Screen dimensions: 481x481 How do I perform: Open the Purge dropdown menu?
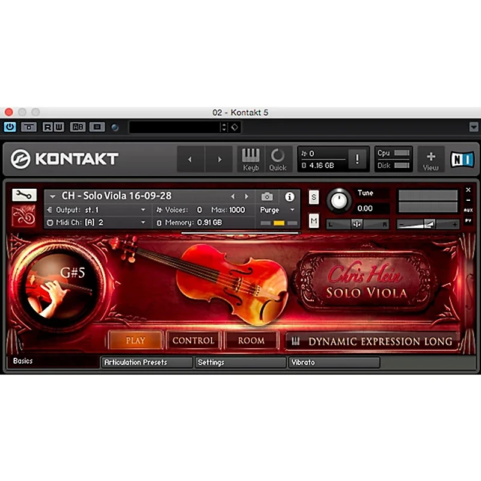[x=277, y=210]
